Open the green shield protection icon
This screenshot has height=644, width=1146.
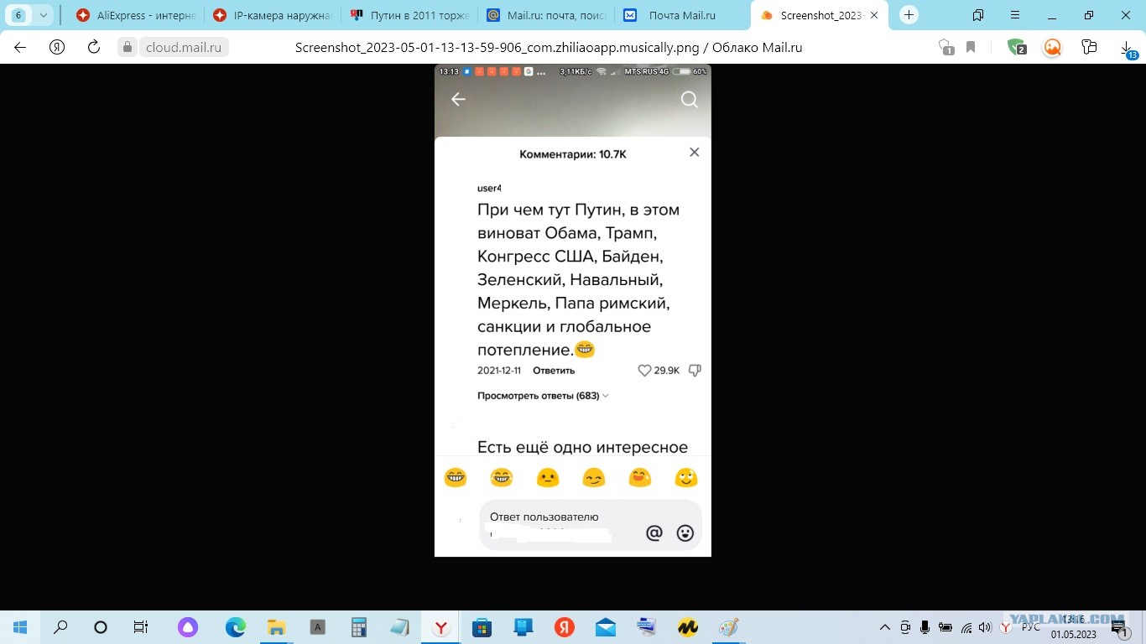pyautogui.click(x=1016, y=48)
